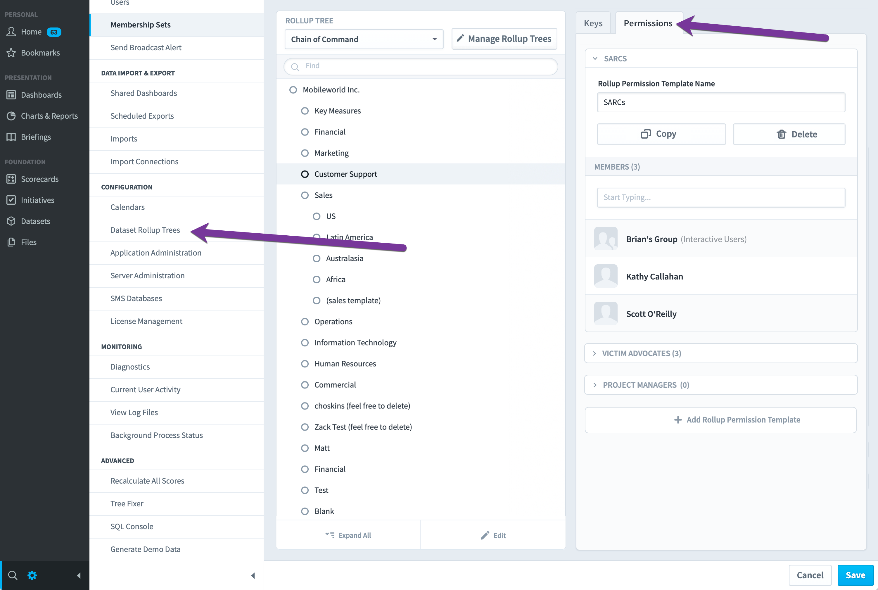Switch to the Keys tab
The width and height of the screenshot is (878, 590).
point(593,23)
